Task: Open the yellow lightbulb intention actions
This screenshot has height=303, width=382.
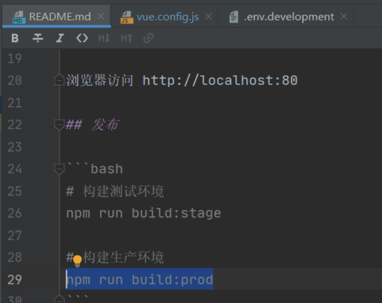Action: tap(77, 260)
